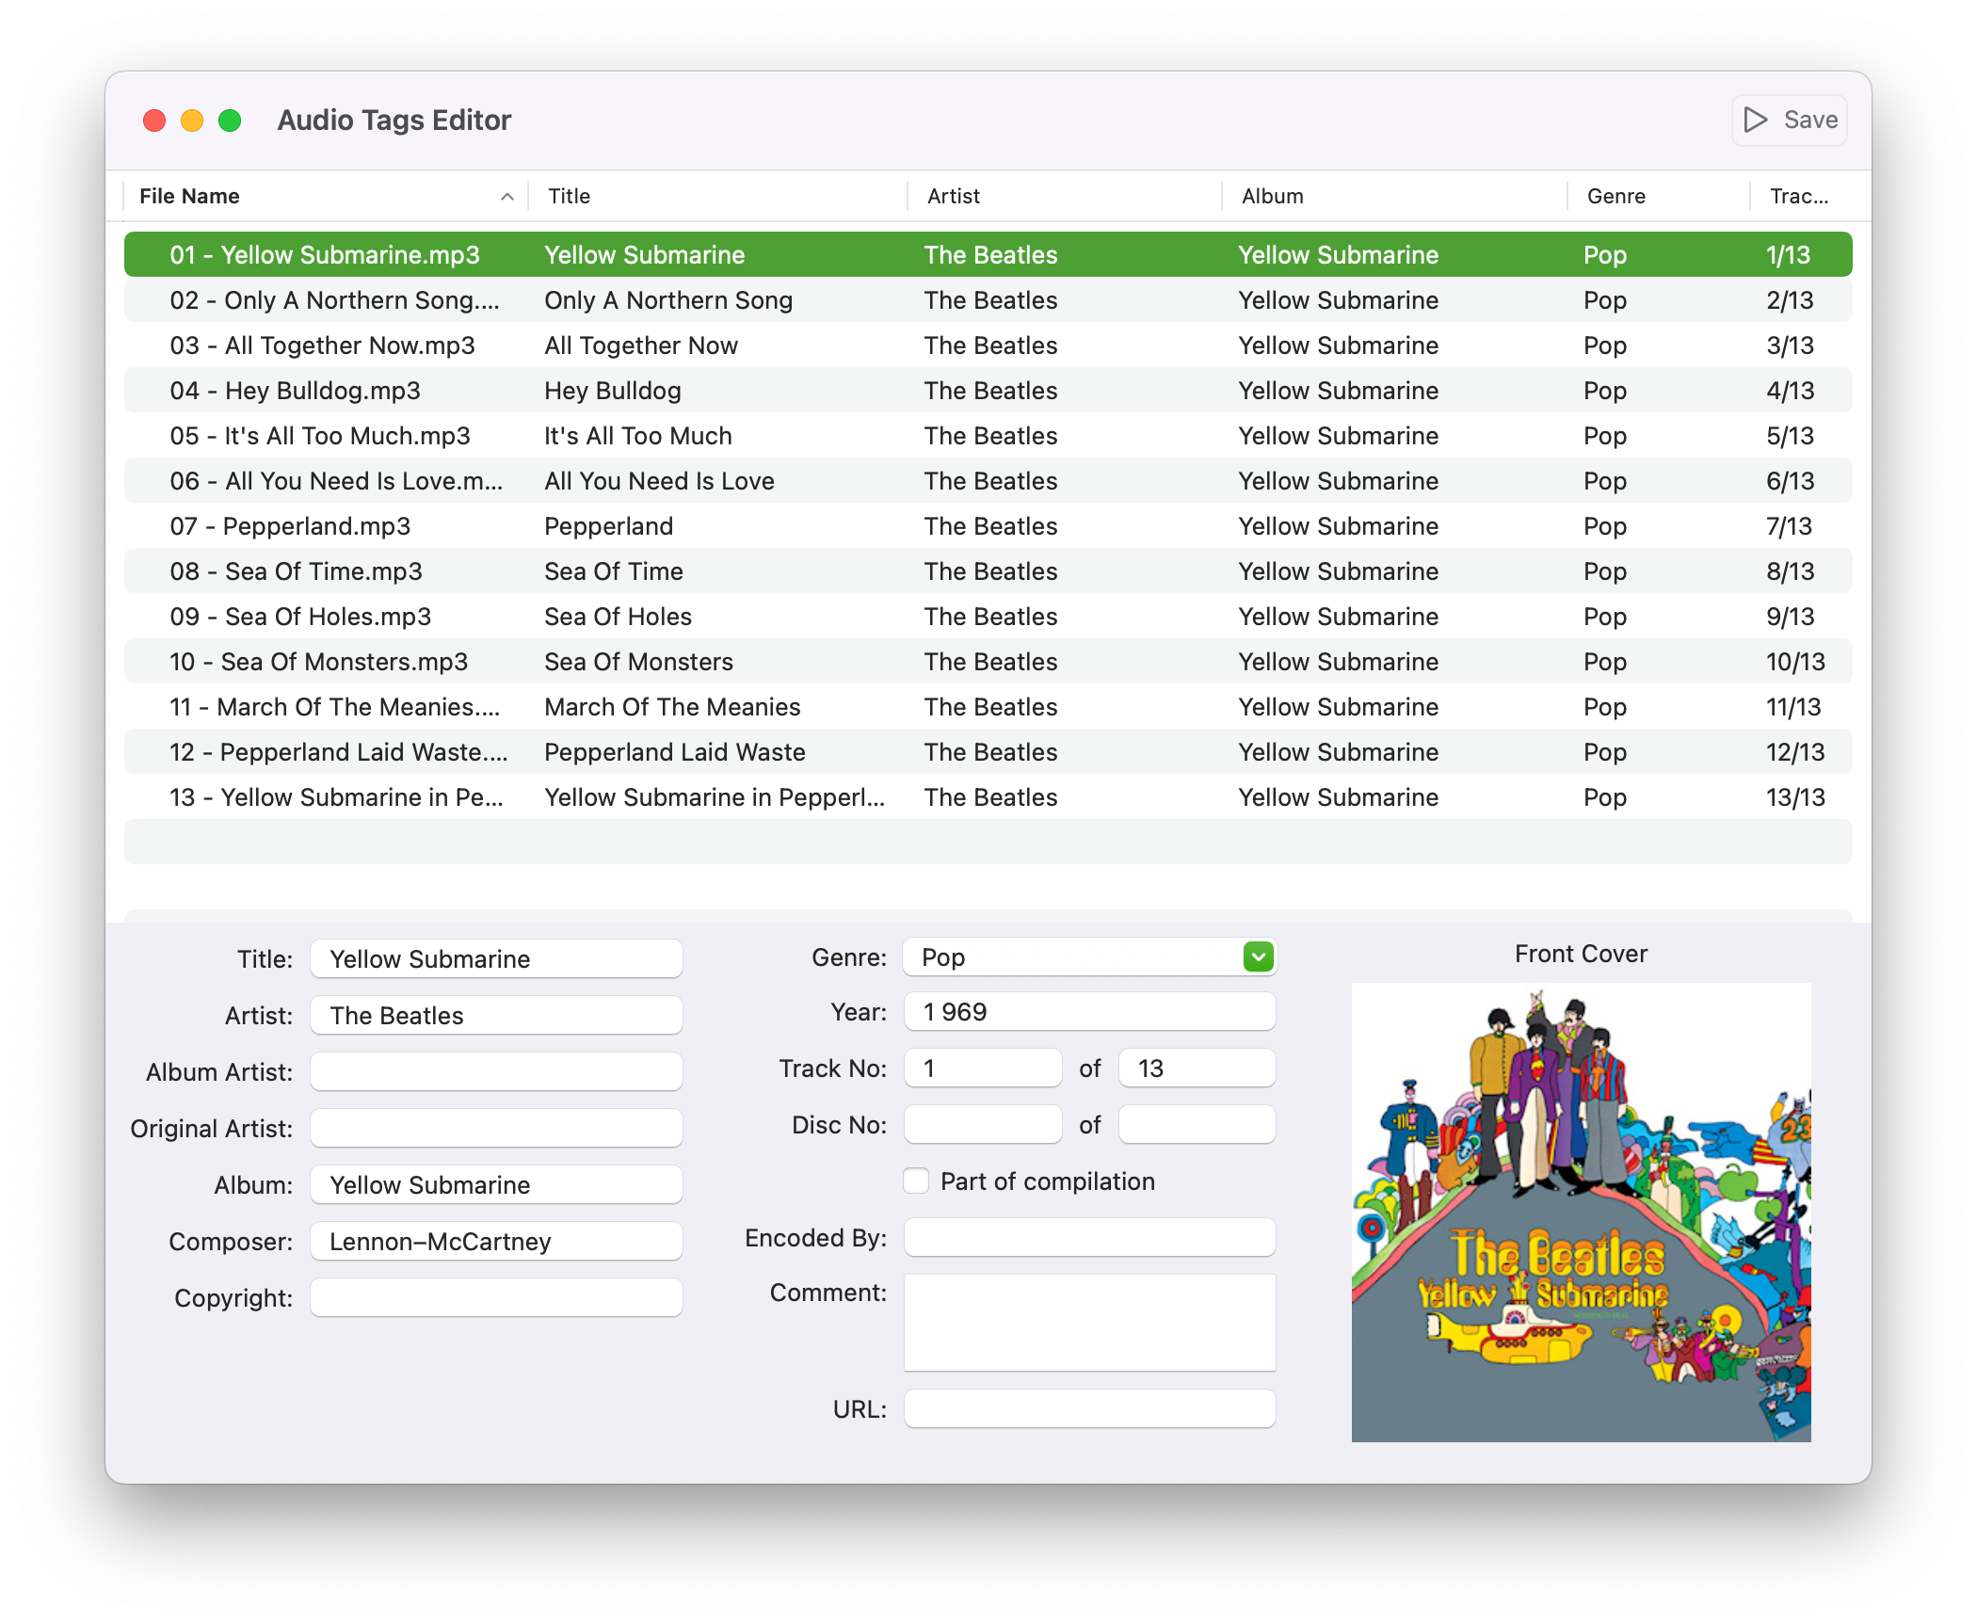The height and width of the screenshot is (1623, 1977).
Task: Click Title cell 'Sea Of Holes'
Action: pyautogui.click(x=619, y=616)
